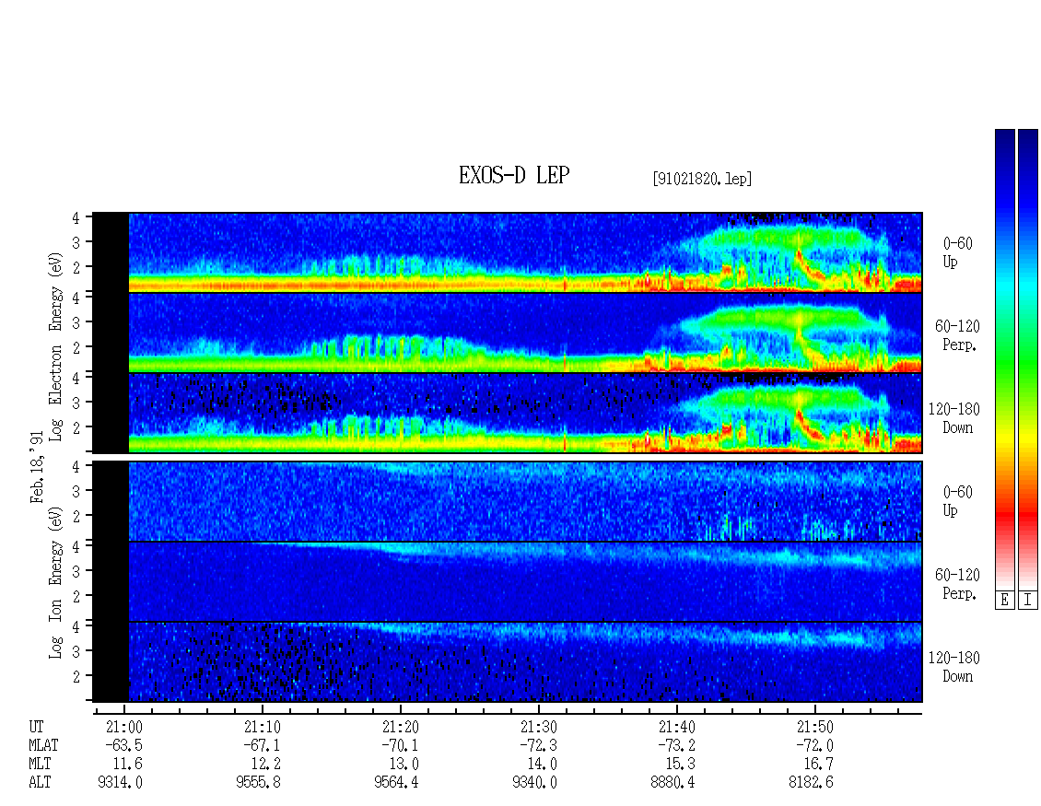Click the boxed E label under the color bar

point(1004,601)
